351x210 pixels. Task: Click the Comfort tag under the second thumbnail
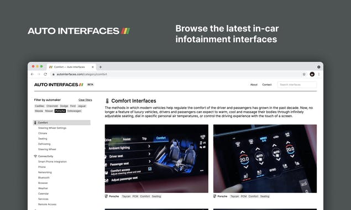point(253,196)
